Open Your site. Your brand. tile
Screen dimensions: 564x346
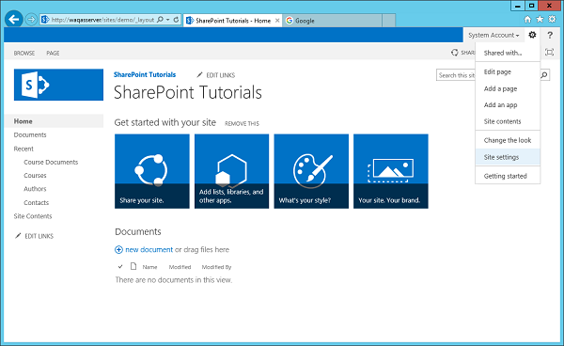coord(391,171)
